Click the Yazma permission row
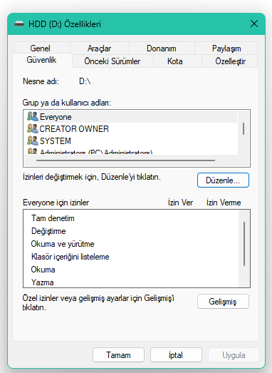Screen dimensions: 272x373 click(x=131, y=282)
